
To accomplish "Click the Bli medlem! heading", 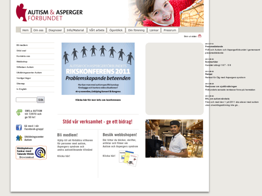I will click(x=67, y=135).
